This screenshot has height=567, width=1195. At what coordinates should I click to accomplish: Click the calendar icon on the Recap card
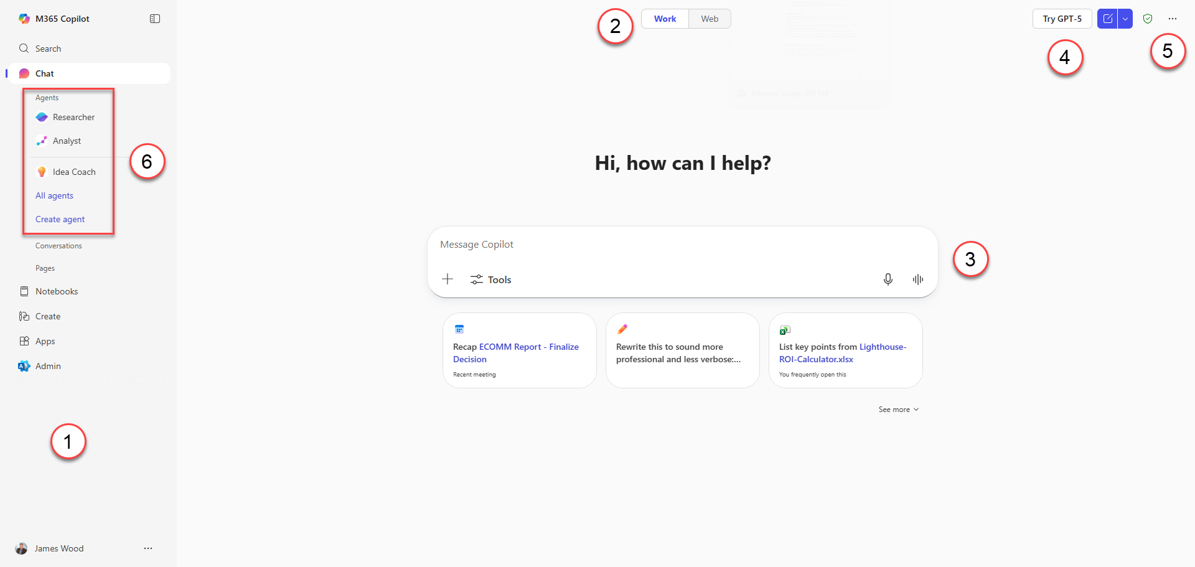point(459,329)
